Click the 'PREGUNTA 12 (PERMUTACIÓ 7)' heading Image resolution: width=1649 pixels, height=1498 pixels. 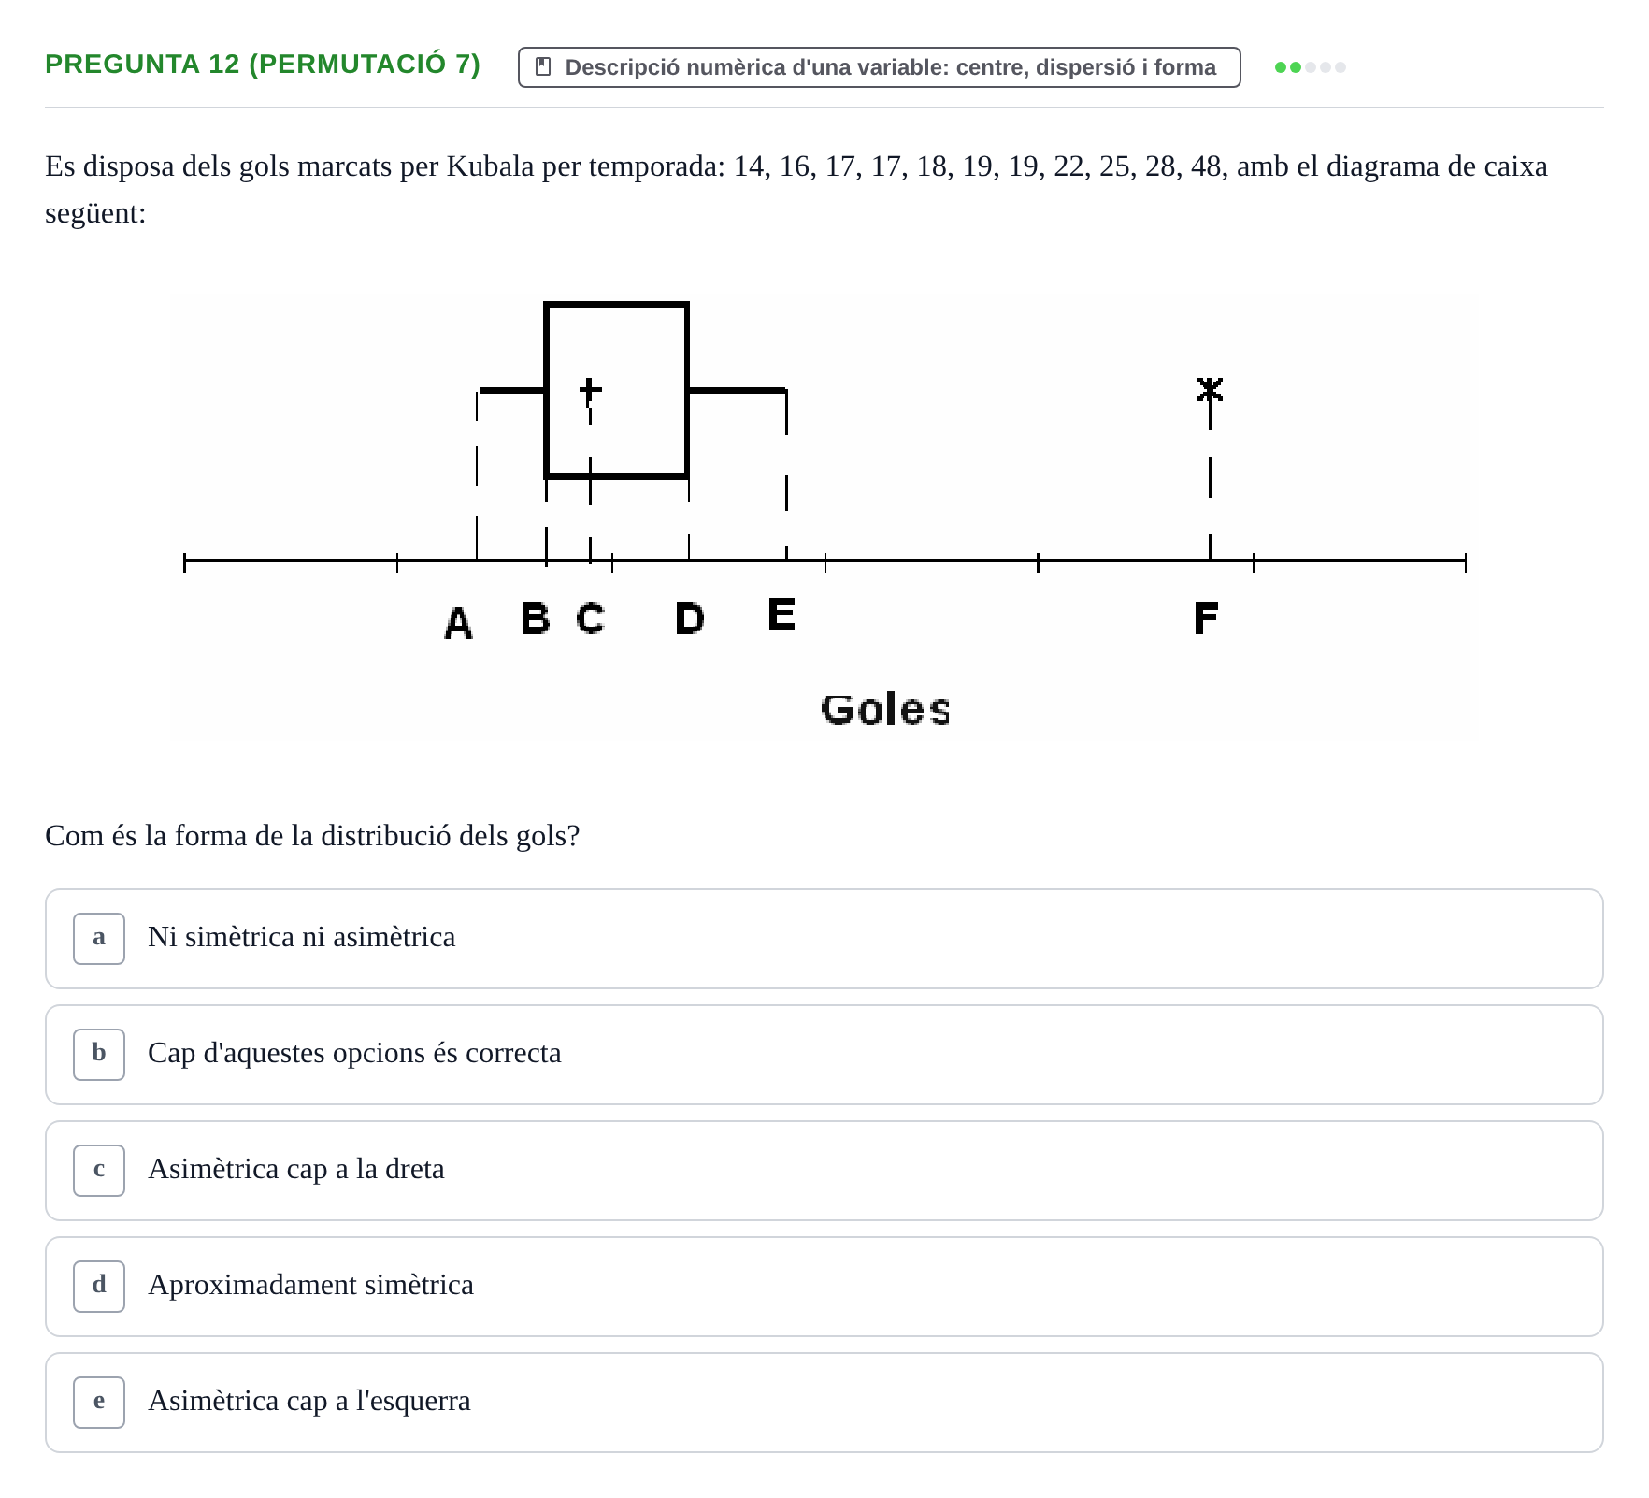[263, 64]
